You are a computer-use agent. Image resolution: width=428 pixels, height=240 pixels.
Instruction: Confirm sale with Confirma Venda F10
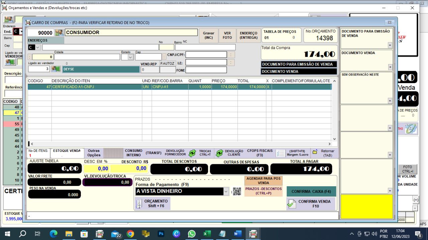pos(311,204)
